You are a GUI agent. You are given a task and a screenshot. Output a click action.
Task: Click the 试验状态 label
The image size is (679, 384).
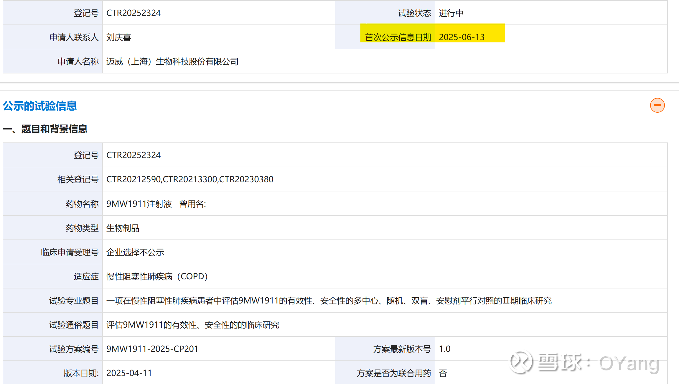(415, 13)
